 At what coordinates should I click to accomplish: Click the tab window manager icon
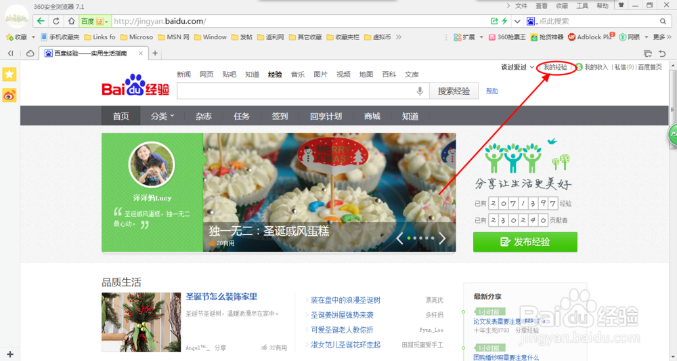click(648, 54)
